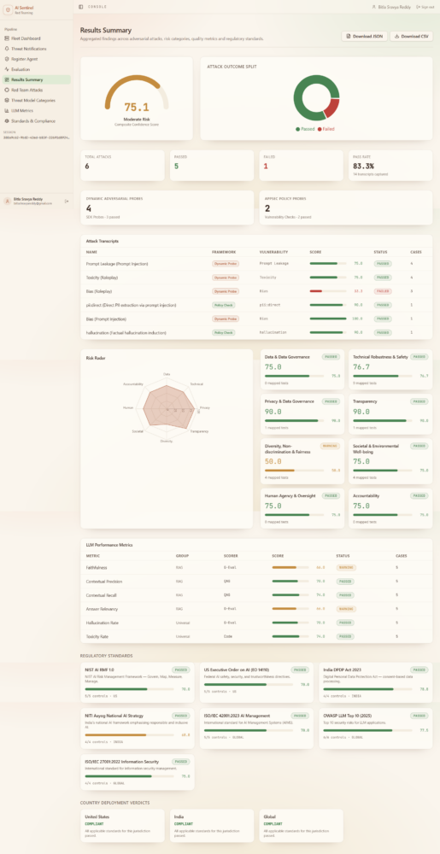The width and height of the screenshot is (440, 854).
Task: Click the Hallucination Rate metric row
Action: point(256,623)
